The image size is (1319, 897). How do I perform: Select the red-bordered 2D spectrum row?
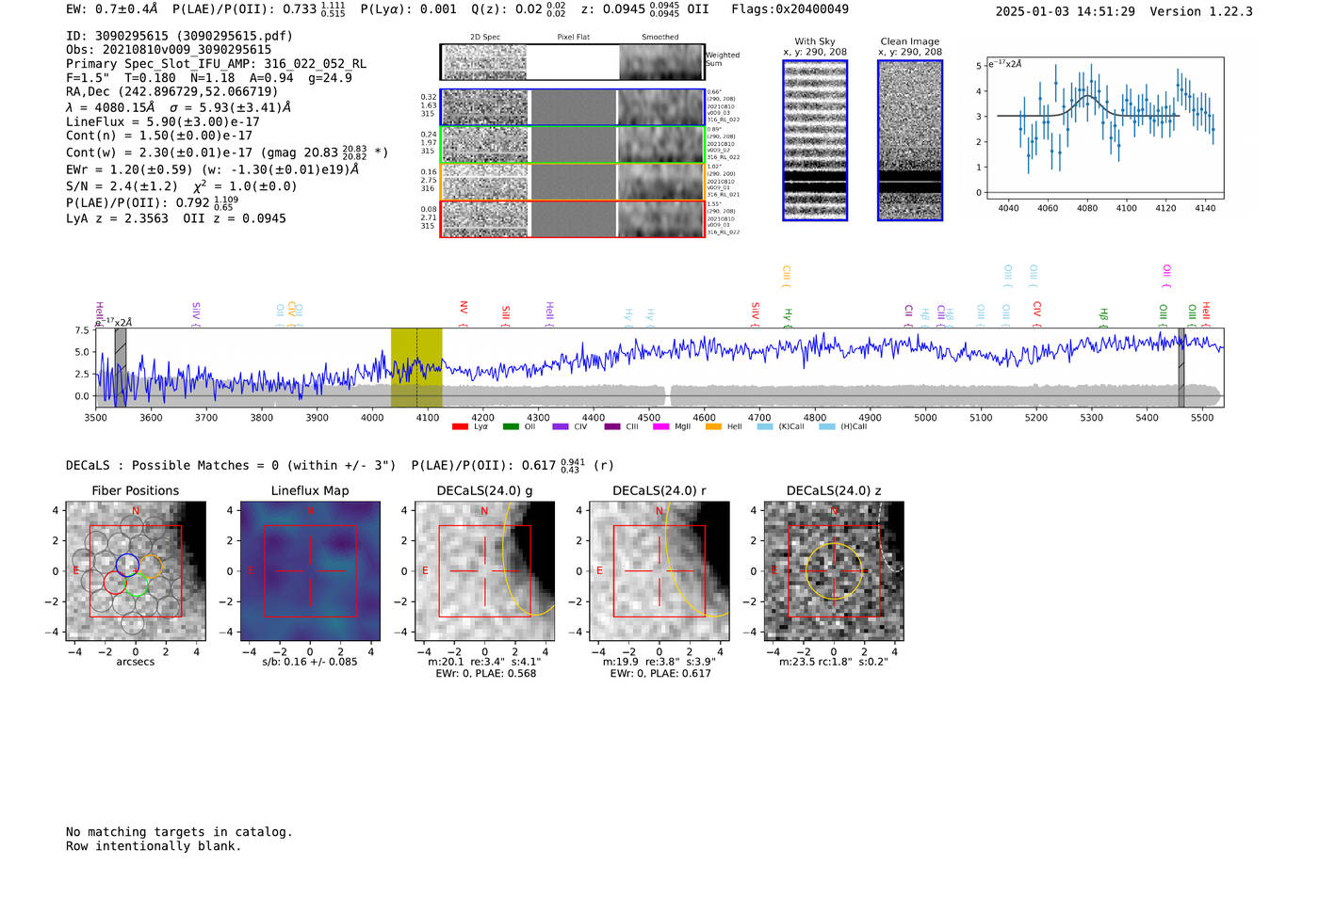coord(573,218)
